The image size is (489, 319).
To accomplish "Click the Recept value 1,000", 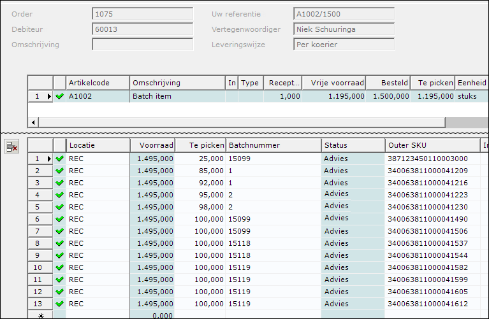I will click(282, 96).
